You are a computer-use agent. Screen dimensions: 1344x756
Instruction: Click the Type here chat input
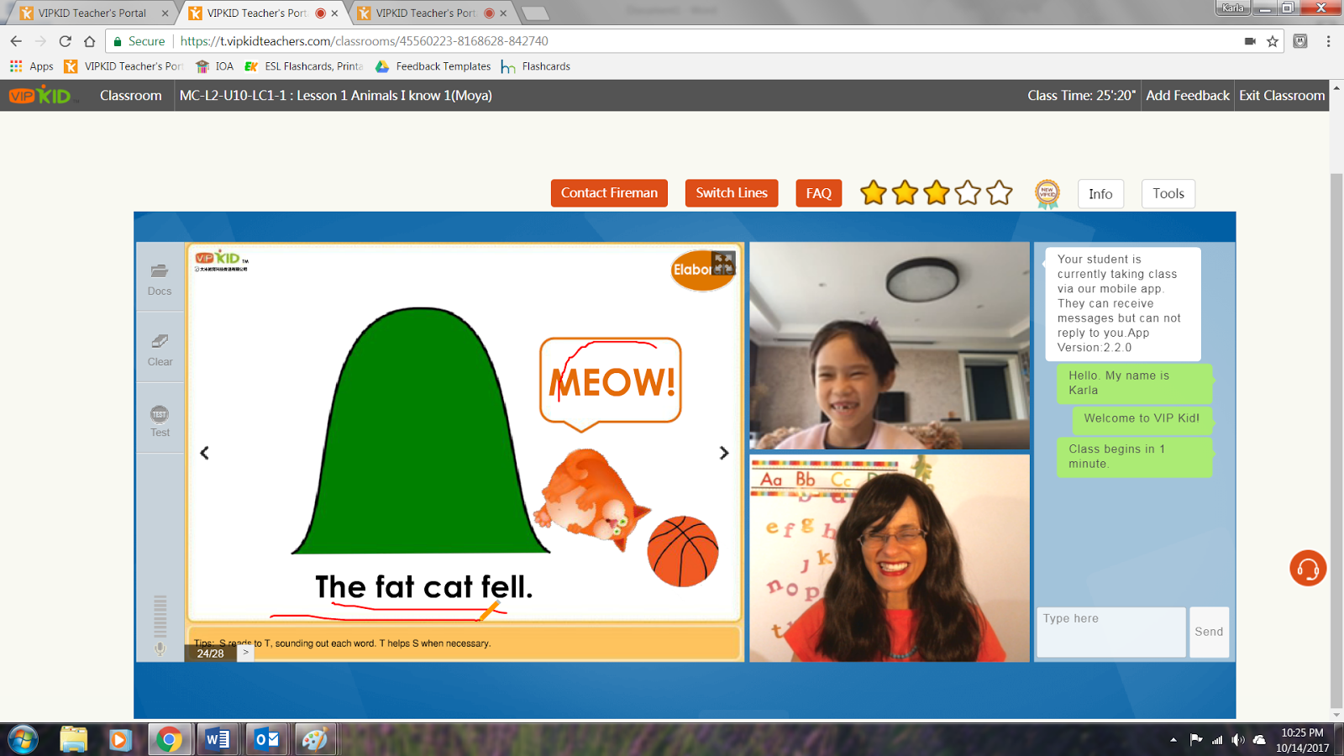coord(1110,632)
